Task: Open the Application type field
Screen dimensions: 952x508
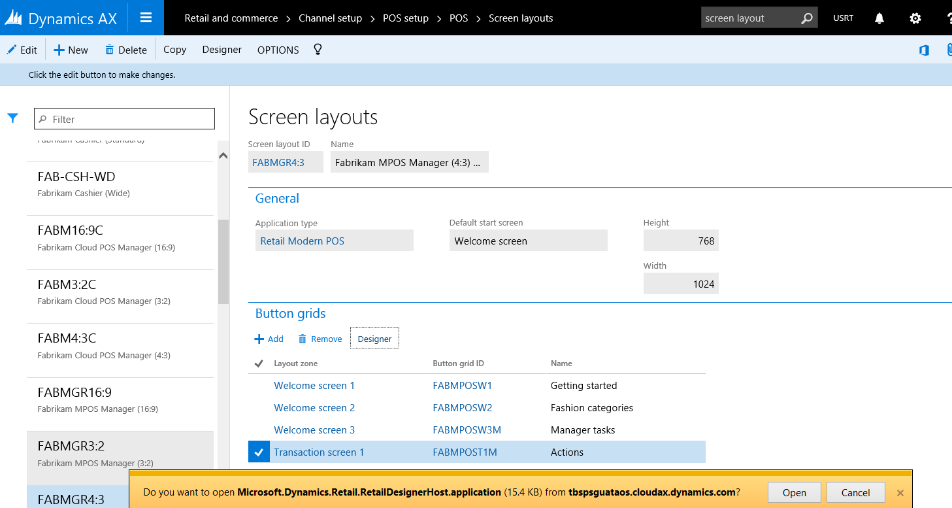Action: point(335,241)
